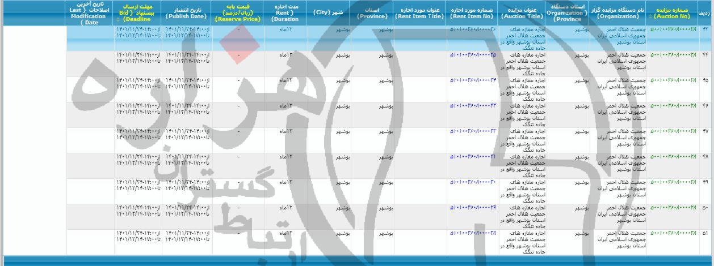Open rent item number ending in ۲۸ in row ۵۱

pyautogui.click(x=473, y=233)
